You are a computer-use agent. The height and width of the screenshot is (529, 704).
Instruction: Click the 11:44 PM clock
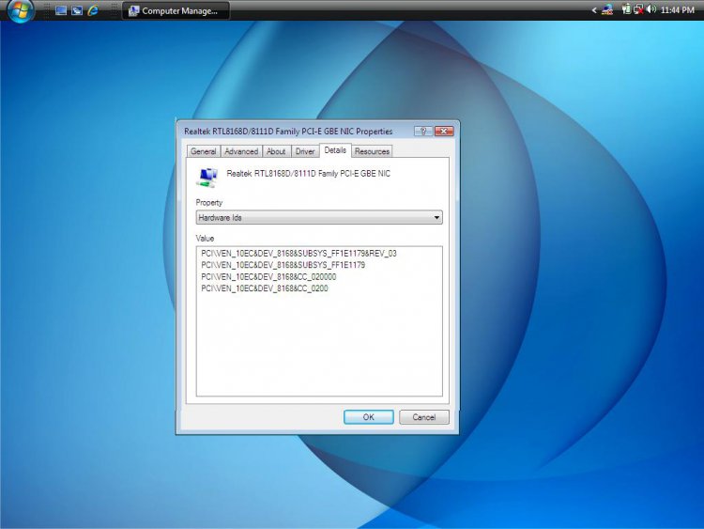tap(678, 10)
